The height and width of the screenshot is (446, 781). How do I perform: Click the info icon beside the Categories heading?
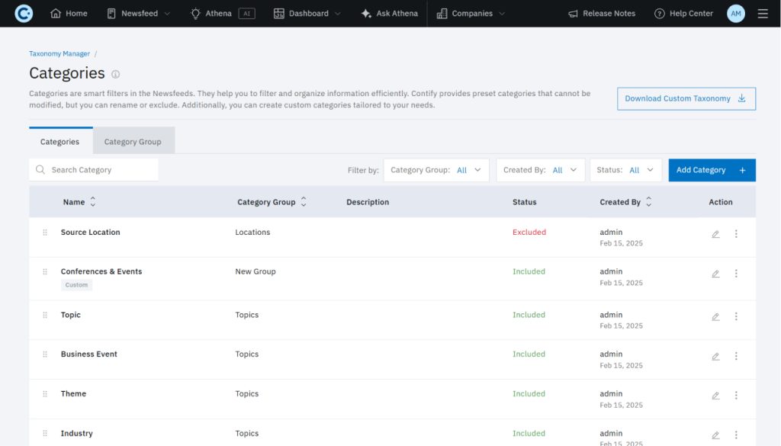click(x=115, y=72)
